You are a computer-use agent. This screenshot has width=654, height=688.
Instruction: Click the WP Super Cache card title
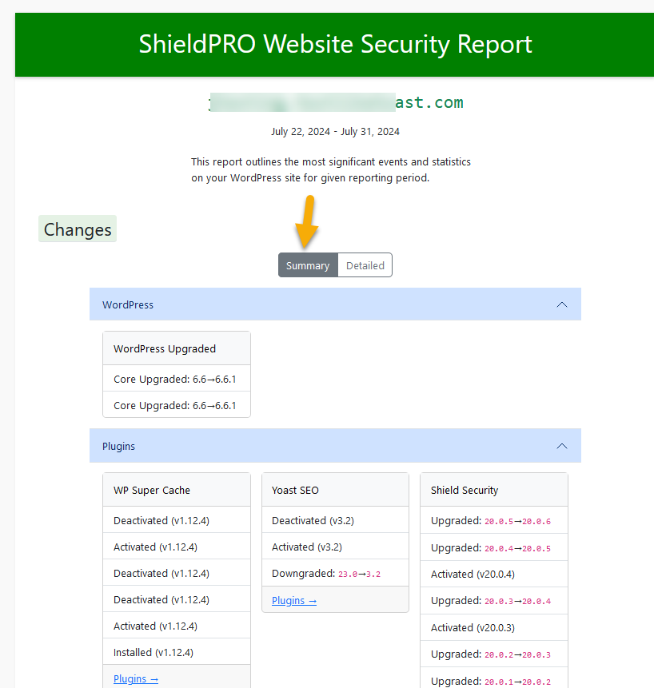152,490
